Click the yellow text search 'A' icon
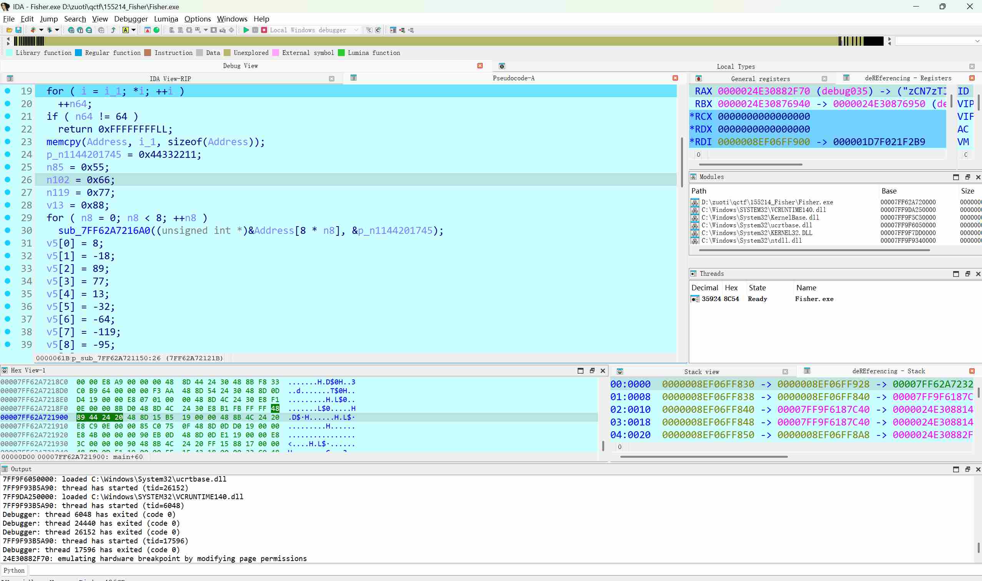Viewport: 982px width, 581px height. click(125, 30)
